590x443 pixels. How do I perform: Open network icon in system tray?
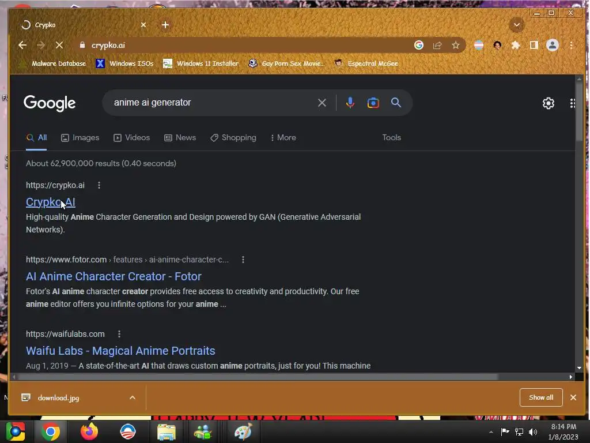click(x=519, y=432)
